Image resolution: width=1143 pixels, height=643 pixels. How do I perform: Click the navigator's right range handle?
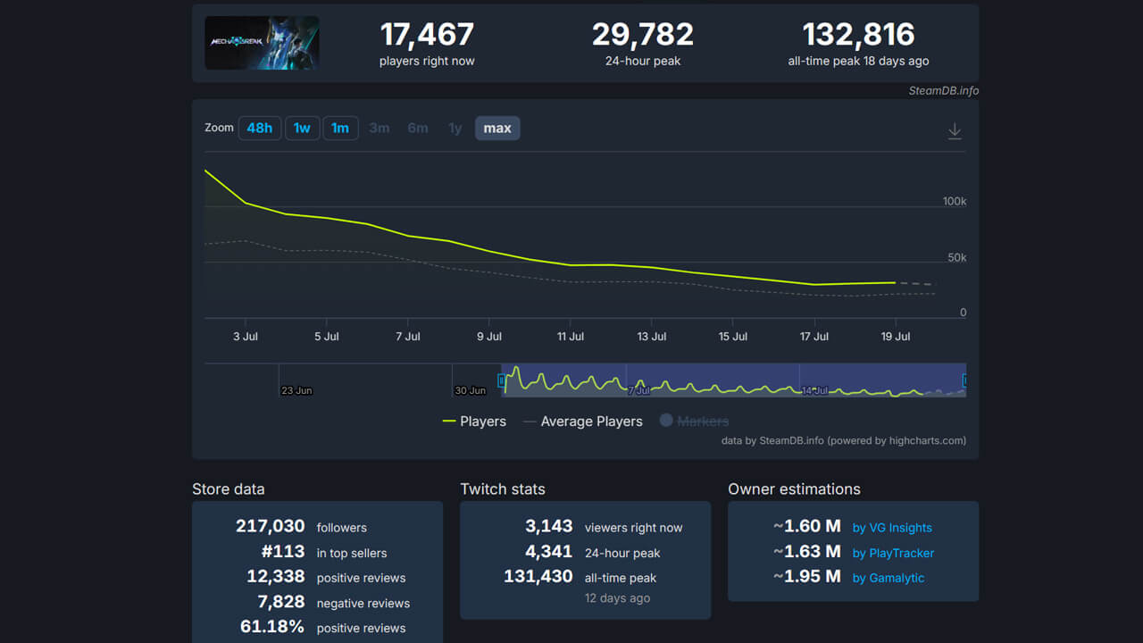pos(964,381)
